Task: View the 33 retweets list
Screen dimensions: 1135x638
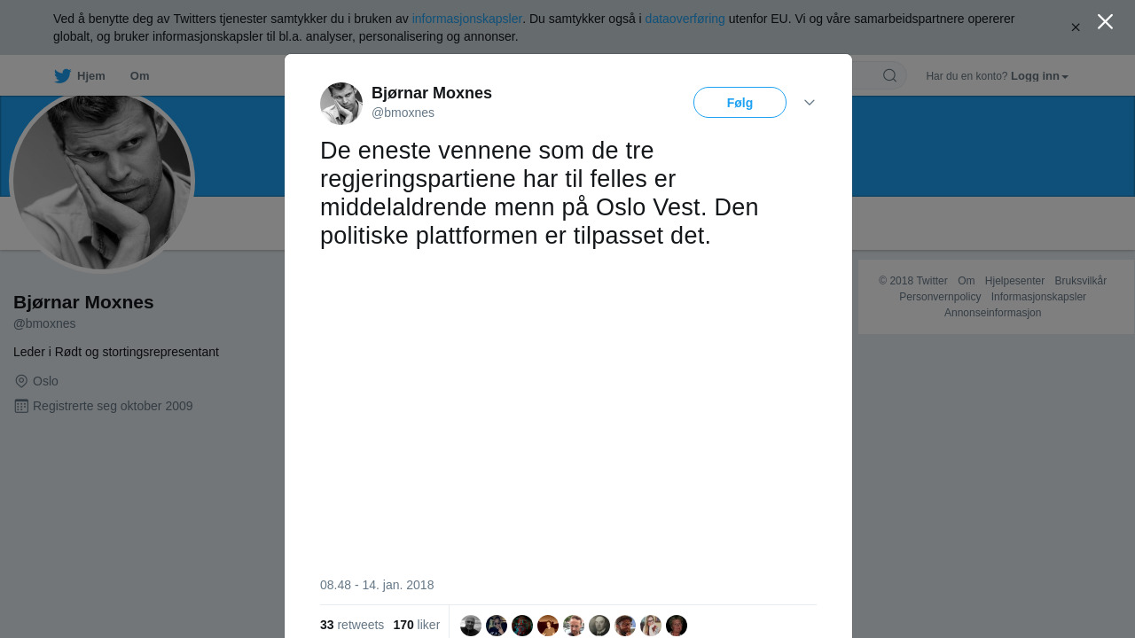Action: [352, 625]
